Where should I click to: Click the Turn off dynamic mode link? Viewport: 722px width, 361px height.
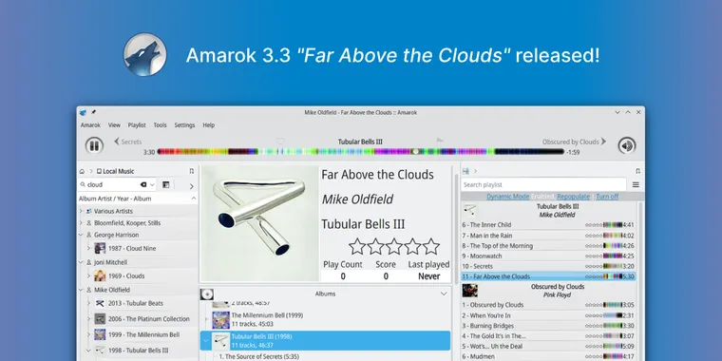tap(607, 197)
